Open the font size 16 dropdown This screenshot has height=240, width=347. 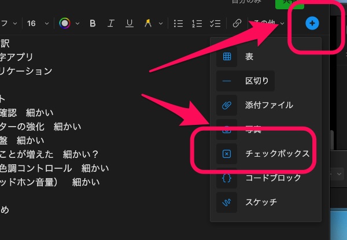click(x=36, y=24)
